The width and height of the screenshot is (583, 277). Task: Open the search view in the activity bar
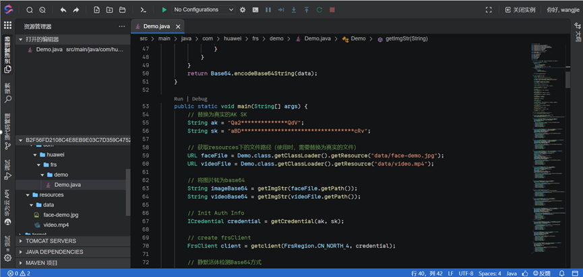[x=7, y=94]
